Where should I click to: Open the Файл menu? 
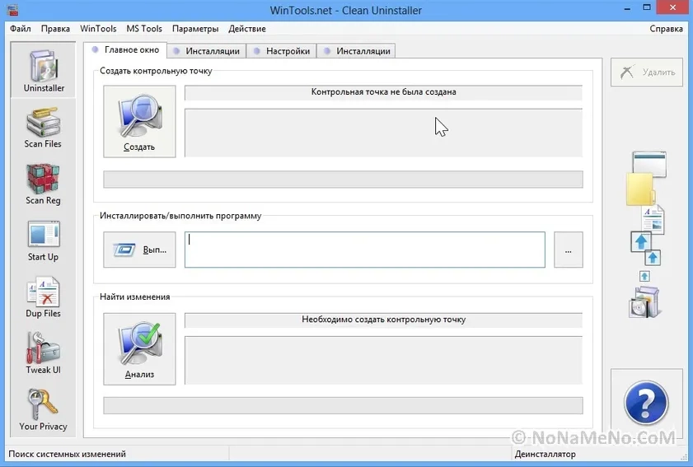coord(21,29)
